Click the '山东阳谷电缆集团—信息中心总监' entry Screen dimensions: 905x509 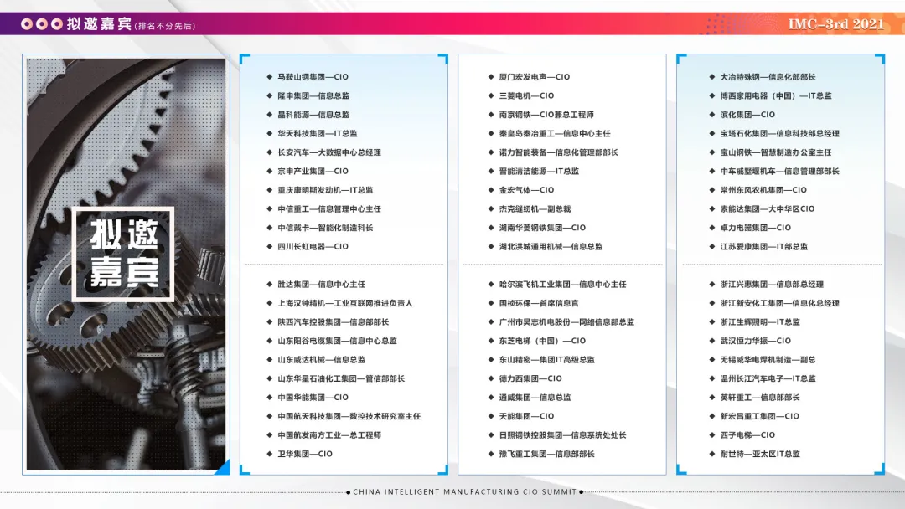click(x=337, y=341)
